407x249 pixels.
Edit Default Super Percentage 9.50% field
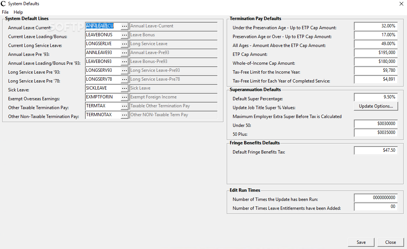[x=376, y=97]
